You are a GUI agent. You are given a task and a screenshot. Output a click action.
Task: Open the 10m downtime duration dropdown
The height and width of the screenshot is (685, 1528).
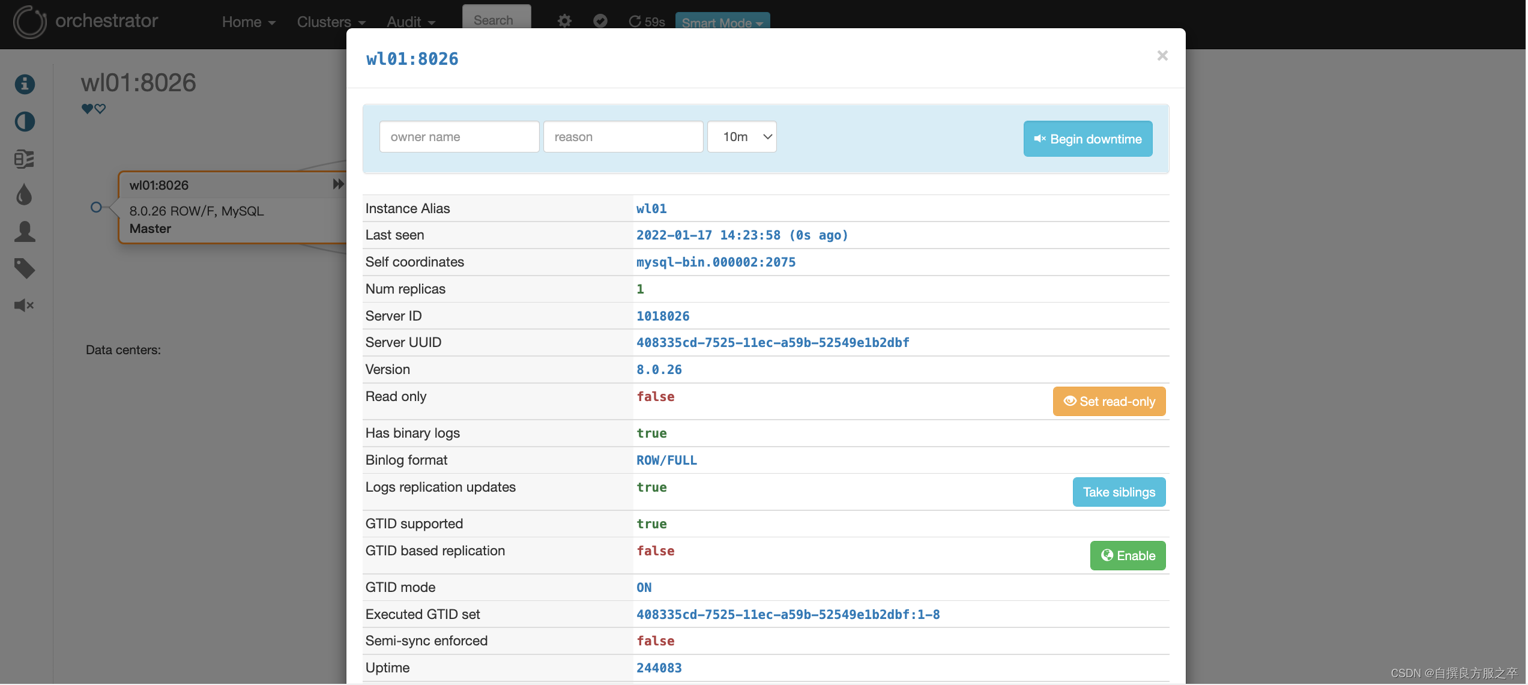click(x=741, y=137)
